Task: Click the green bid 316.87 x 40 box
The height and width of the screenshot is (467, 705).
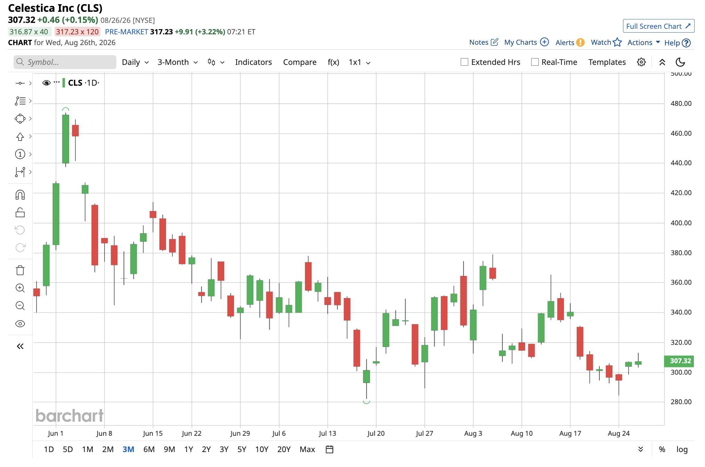Action: [x=29, y=32]
